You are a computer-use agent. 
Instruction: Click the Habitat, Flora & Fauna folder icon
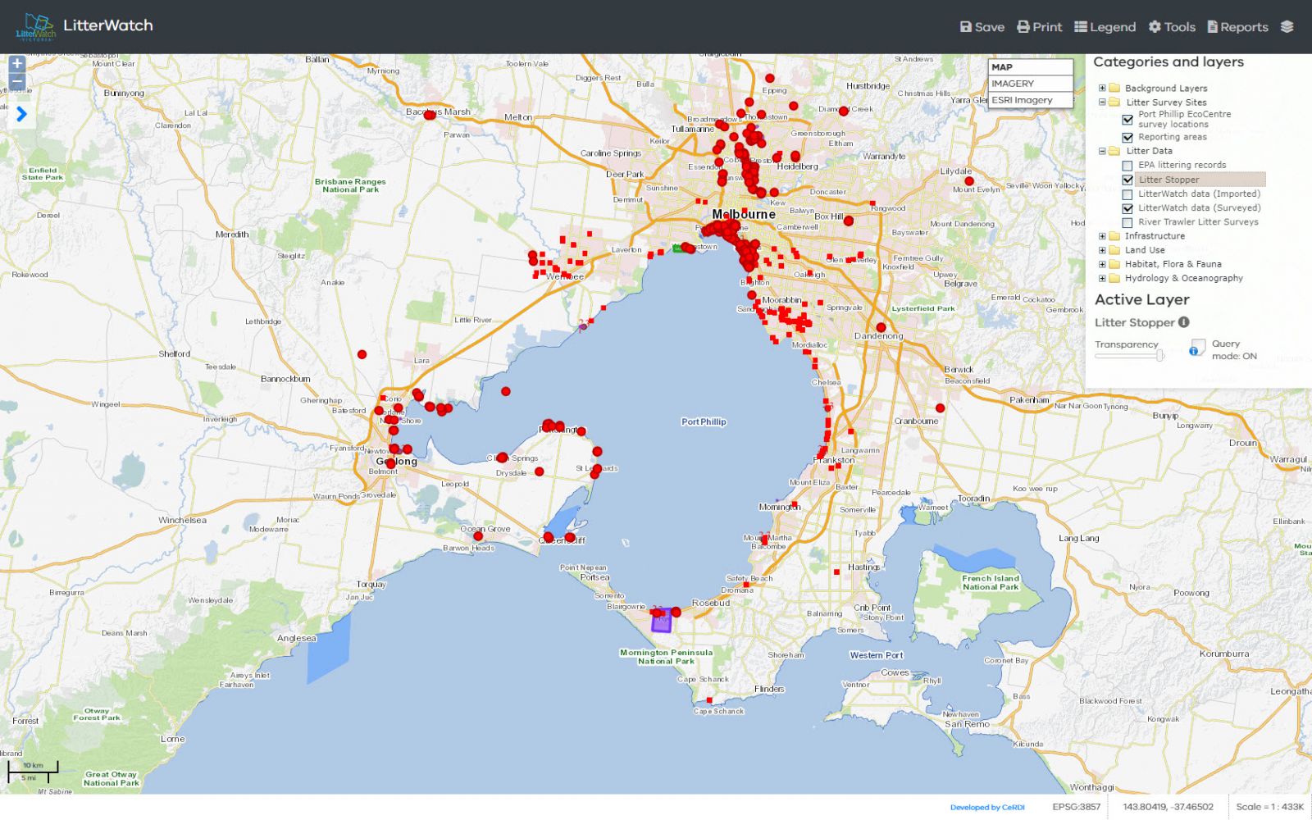[1114, 264]
